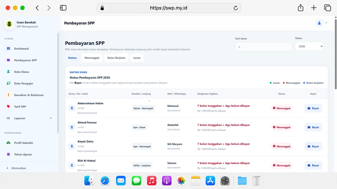Click the Tahfiz · Lanjutan rombel tag

[142, 165]
